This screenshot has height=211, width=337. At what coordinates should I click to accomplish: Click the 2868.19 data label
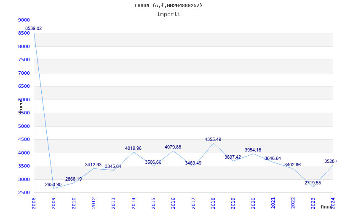(x=73, y=179)
